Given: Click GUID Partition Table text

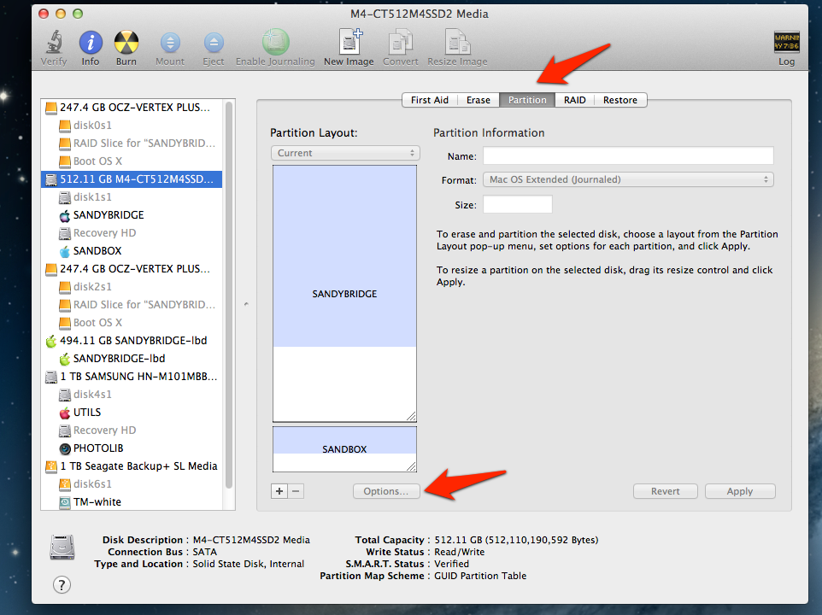Looking at the screenshot, I should [480, 576].
